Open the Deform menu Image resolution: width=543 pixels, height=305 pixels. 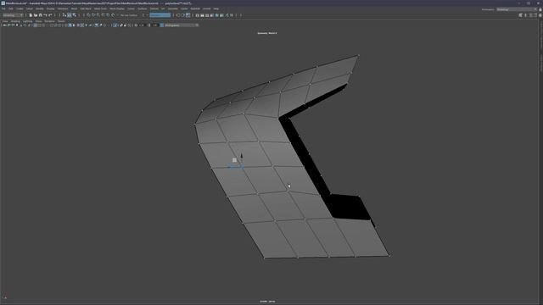coord(154,8)
